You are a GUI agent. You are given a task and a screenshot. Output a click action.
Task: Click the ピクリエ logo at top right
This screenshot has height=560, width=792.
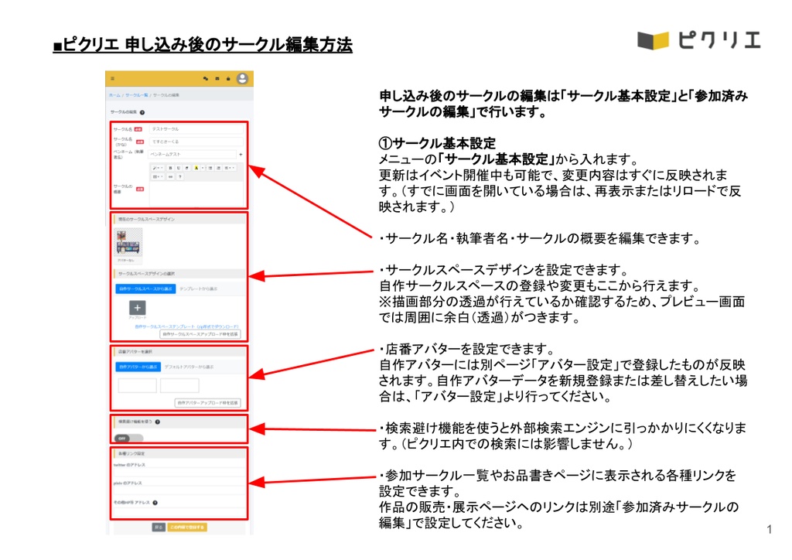coord(699,40)
